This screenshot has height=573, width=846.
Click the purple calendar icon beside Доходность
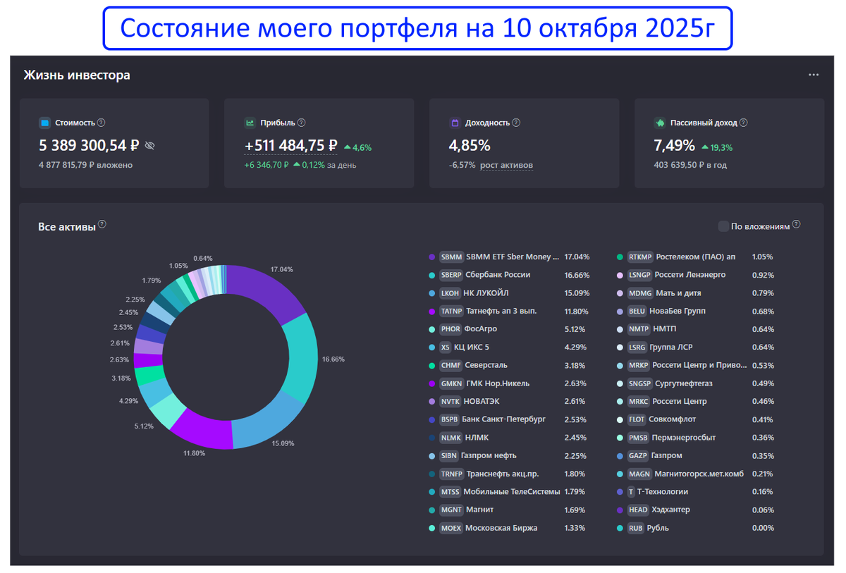click(x=455, y=123)
